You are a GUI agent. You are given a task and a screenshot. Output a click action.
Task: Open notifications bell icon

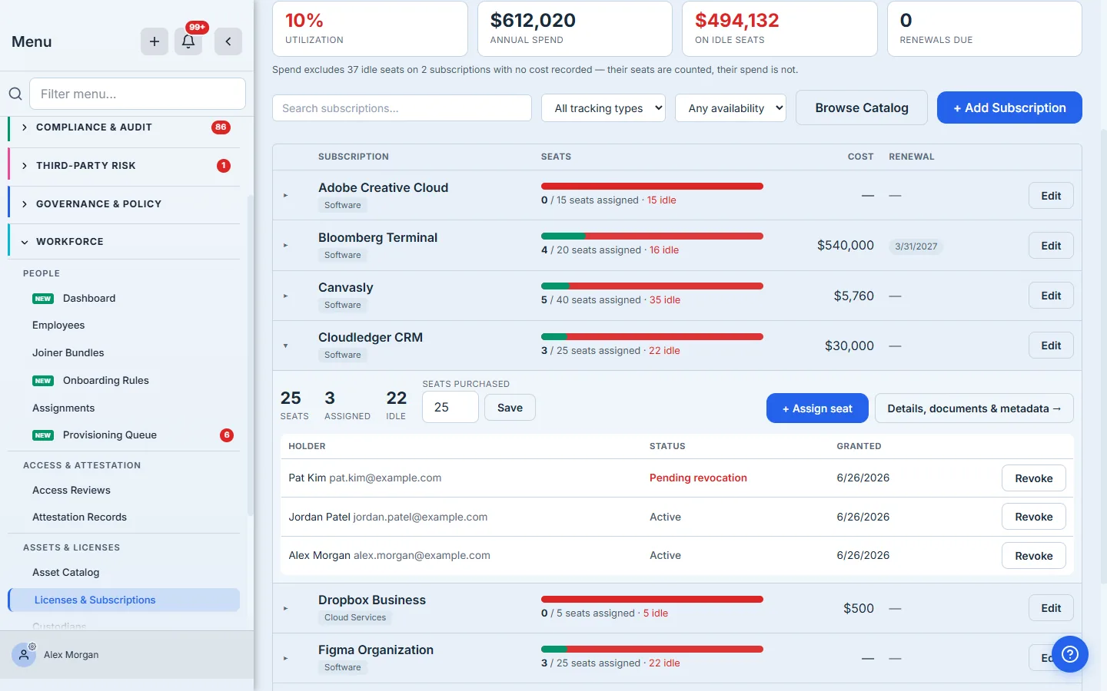188,41
